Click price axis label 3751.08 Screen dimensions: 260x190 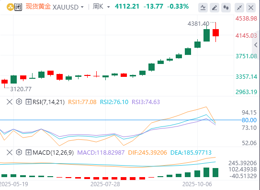246,56
